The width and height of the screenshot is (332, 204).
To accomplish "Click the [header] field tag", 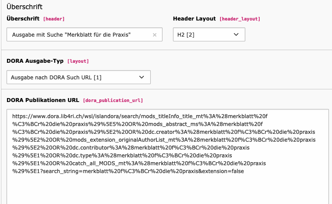I will point(54,19).
